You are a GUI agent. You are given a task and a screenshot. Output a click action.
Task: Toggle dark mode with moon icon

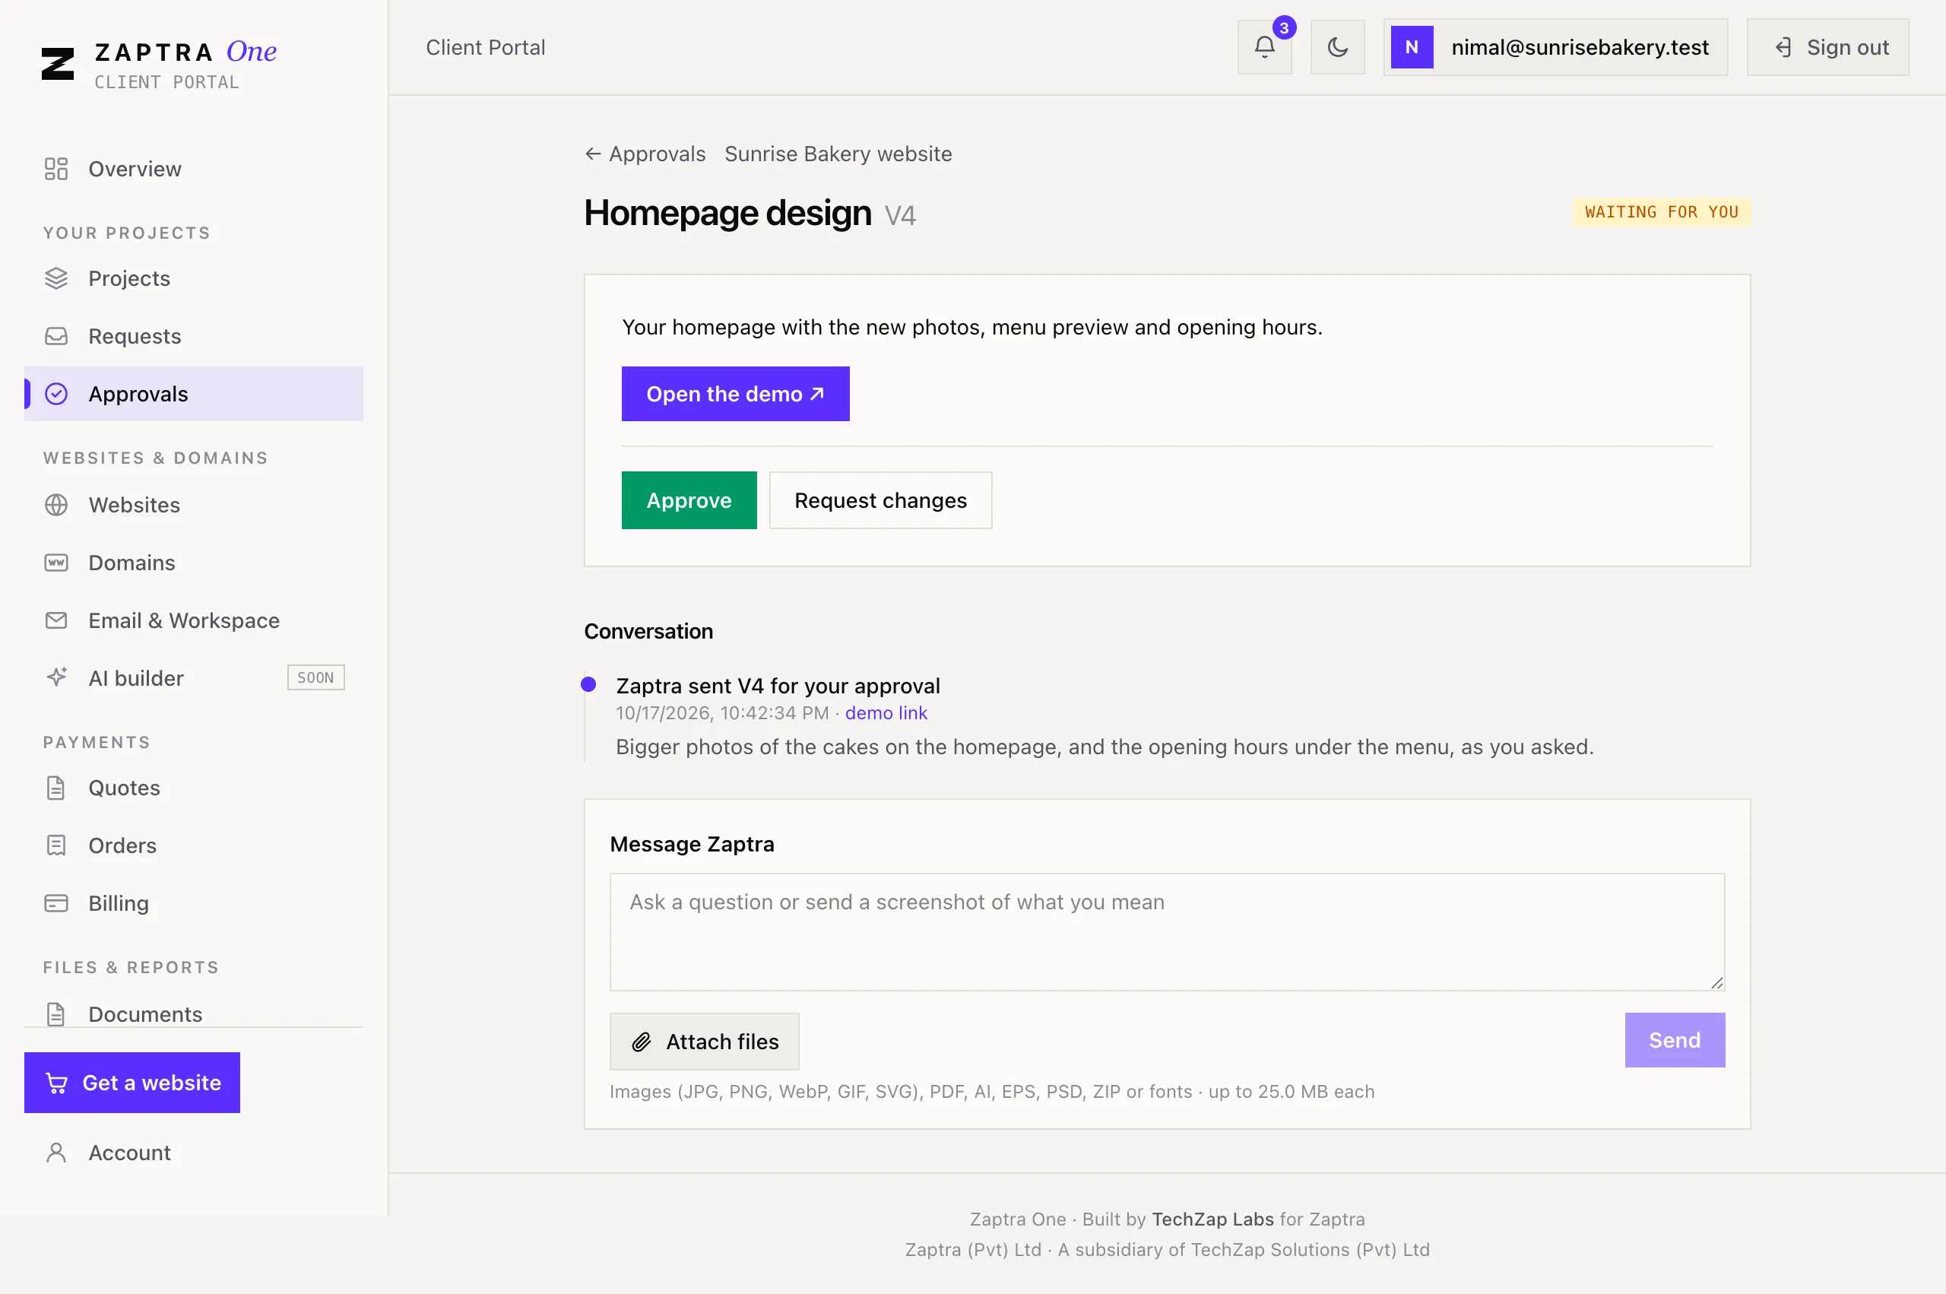coord(1337,47)
